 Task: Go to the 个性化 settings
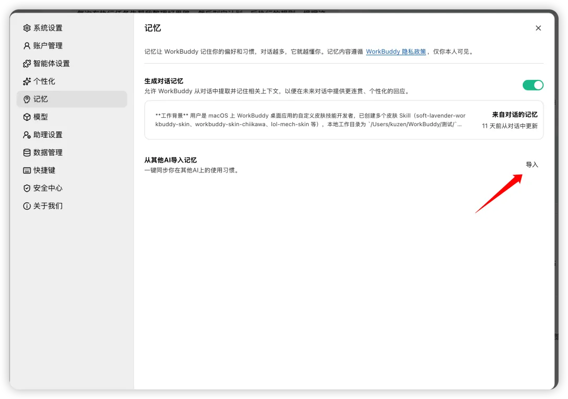pos(72,81)
